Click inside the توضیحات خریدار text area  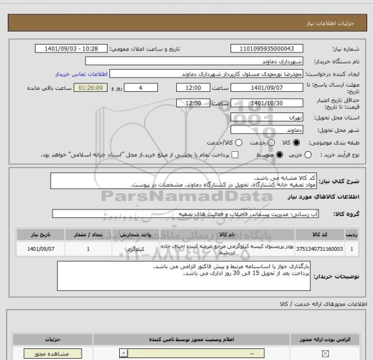[184, 276]
